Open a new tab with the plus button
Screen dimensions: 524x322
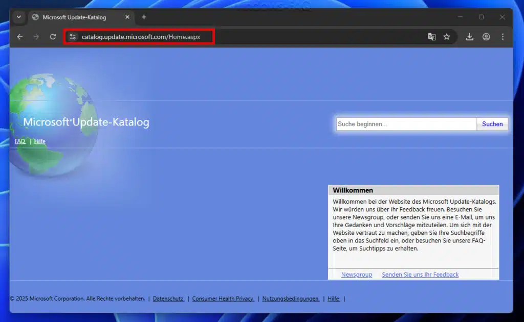[x=144, y=17]
